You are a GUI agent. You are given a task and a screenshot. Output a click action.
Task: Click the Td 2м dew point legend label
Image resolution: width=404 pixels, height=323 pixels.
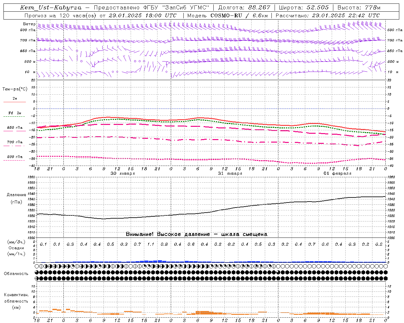tap(15, 113)
